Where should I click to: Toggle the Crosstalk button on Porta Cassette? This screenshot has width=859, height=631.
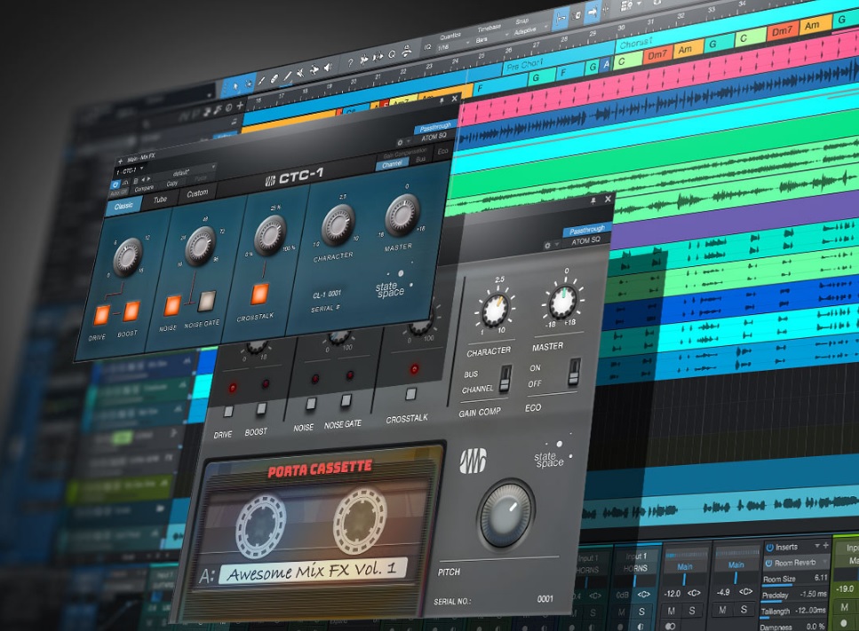click(411, 394)
